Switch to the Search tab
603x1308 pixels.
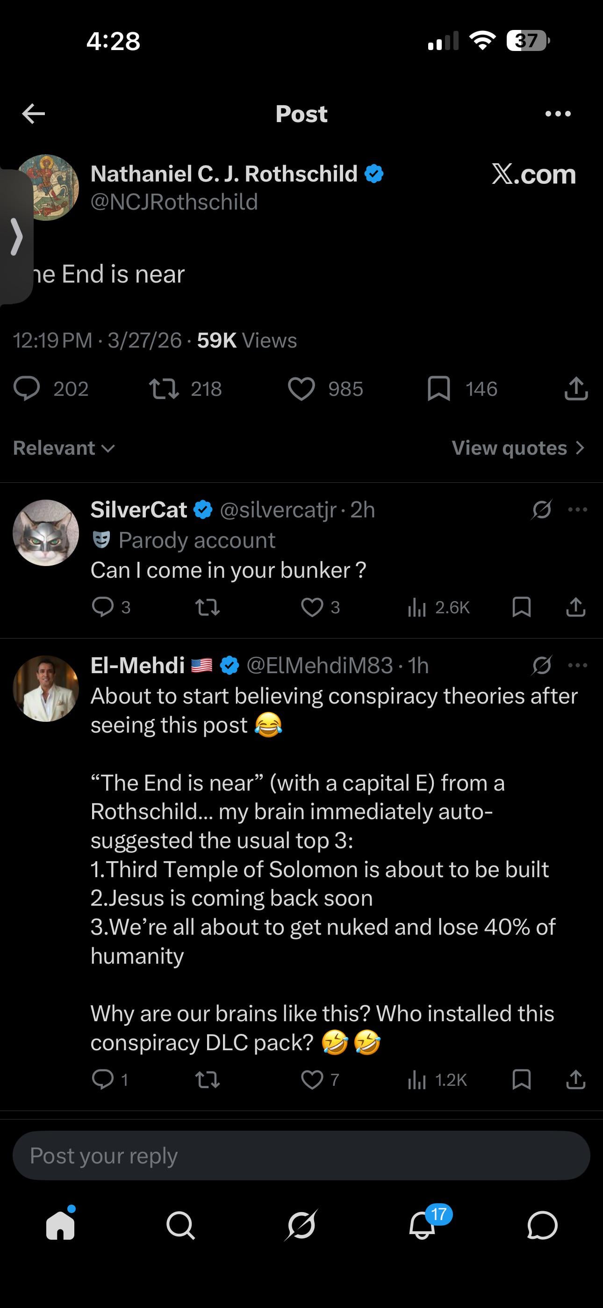(180, 1226)
